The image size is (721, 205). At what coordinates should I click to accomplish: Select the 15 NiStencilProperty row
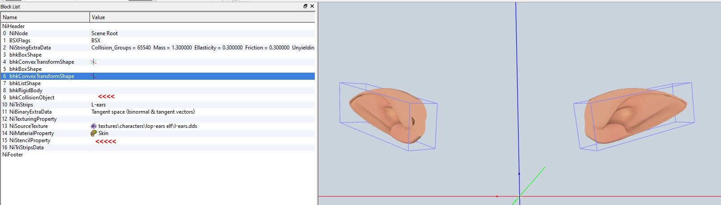pyautogui.click(x=158, y=140)
